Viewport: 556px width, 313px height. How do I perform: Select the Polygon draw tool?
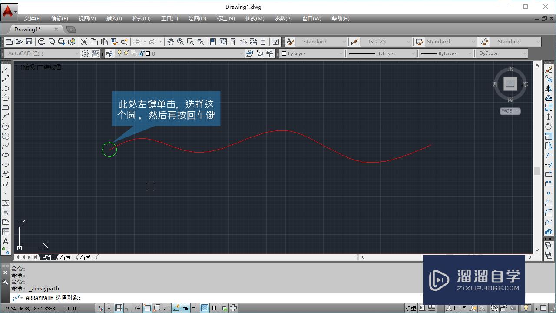[x=6, y=98]
